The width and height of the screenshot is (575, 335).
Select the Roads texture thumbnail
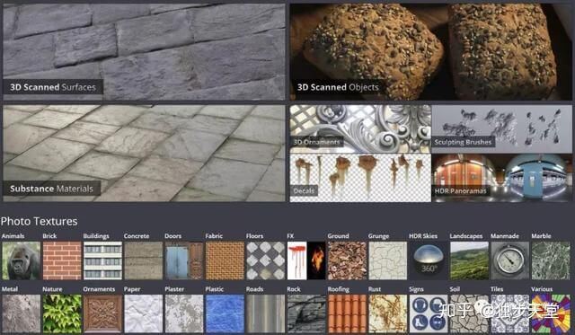pos(266,314)
